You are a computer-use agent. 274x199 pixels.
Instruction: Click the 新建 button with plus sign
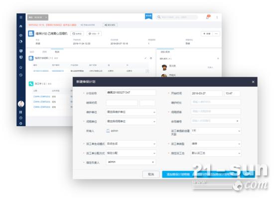click(x=207, y=33)
